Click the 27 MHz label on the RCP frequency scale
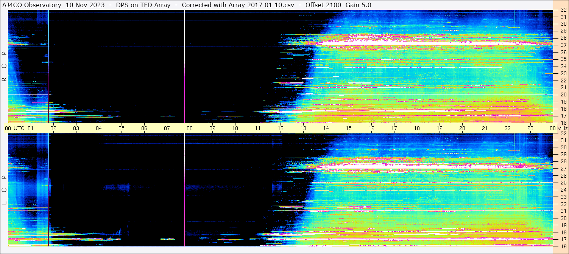 563,45
